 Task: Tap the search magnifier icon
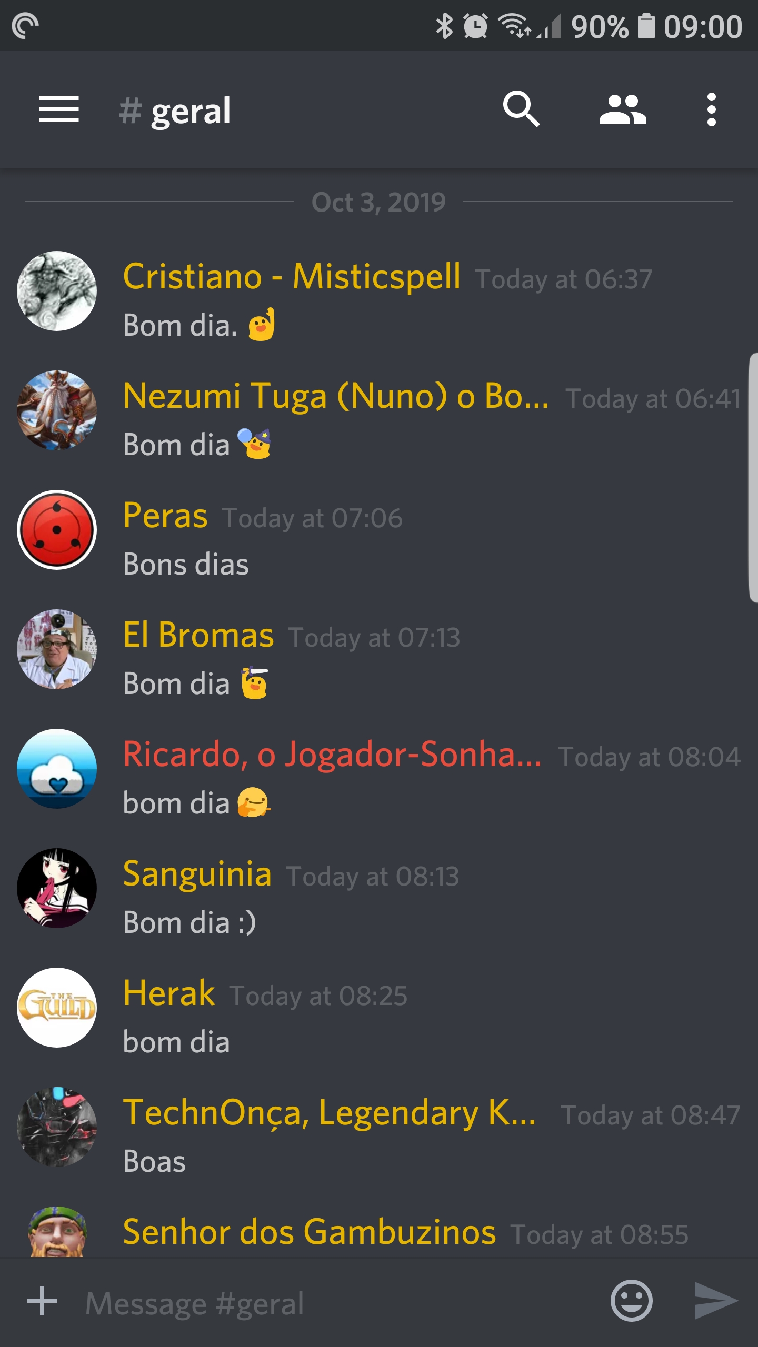coord(521,109)
